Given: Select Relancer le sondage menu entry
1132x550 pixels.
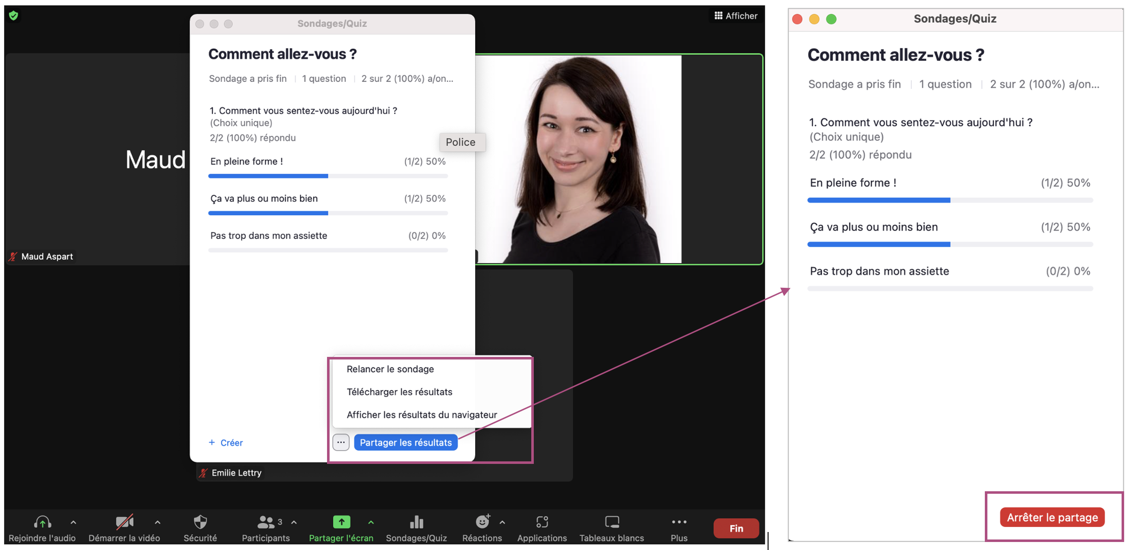Looking at the screenshot, I should pos(390,369).
